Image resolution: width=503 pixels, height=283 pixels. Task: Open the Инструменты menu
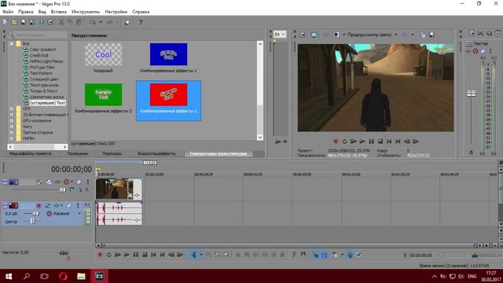point(86,12)
